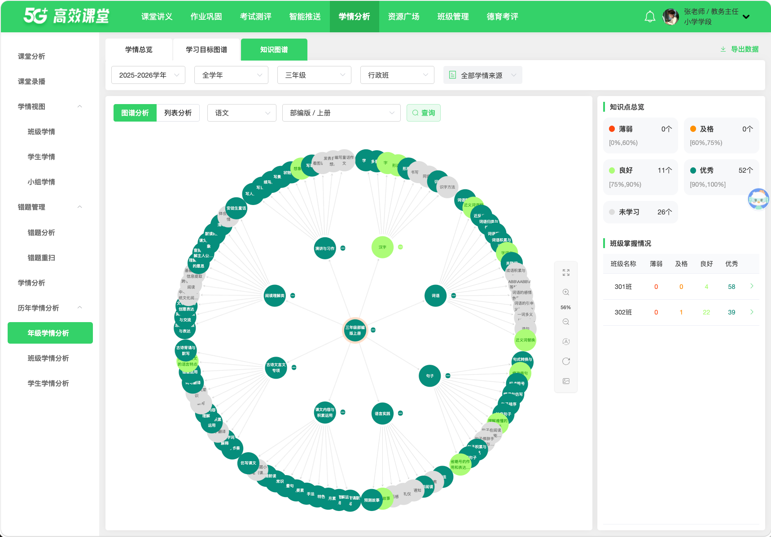Zoom out of the knowledge graph
Image resolution: width=771 pixels, height=537 pixels.
pyautogui.click(x=566, y=322)
